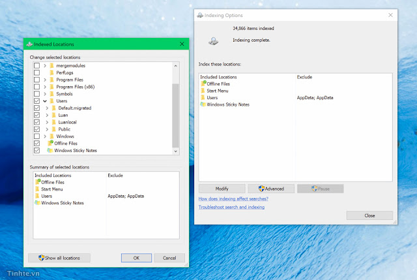This screenshot has width=417, height=280.
Task: Expand the Luan folder
Action: coord(47,115)
